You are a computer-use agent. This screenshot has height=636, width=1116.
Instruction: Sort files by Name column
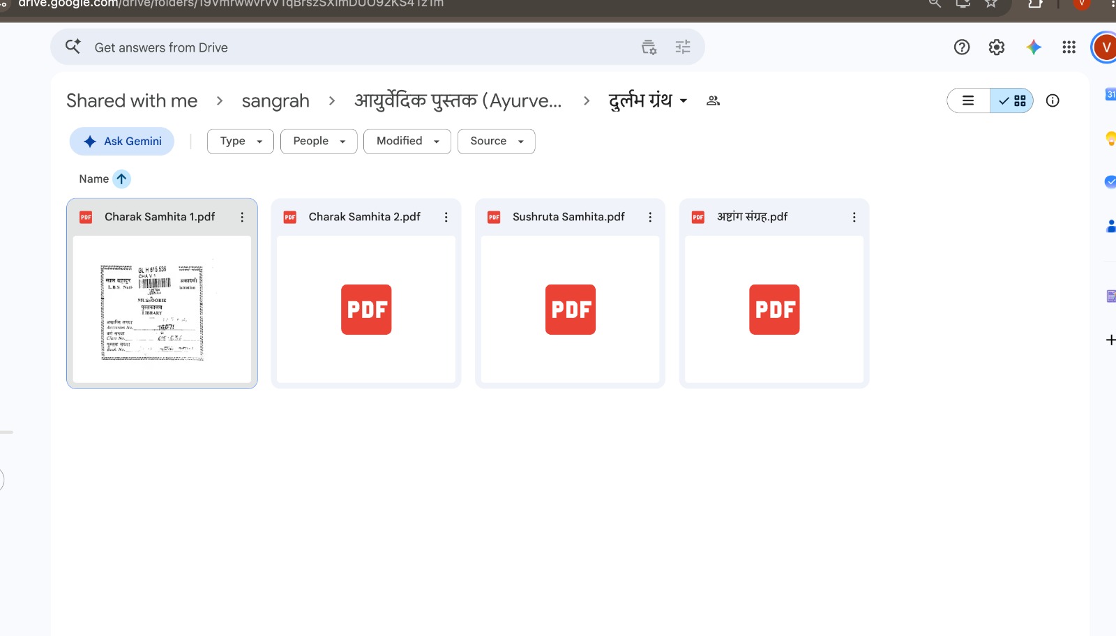tap(94, 179)
